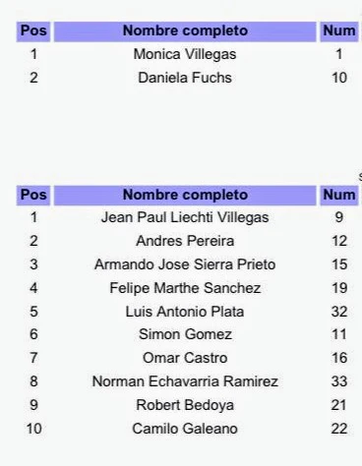Click the first table's Pos column header

point(33,31)
